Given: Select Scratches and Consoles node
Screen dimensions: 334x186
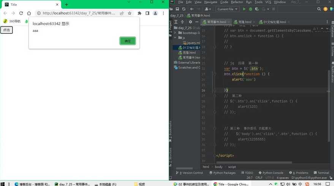Looking at the screenshot, I should pyautogui.click(x=187, y=68).
